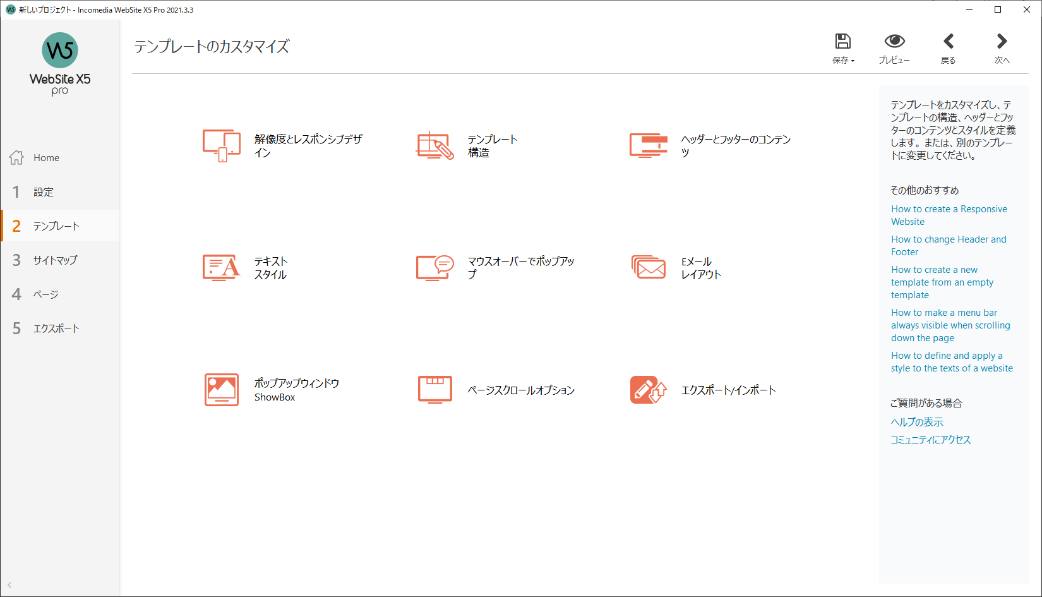Click the Home house icon in the sidebar
This screenshot has width=1042, height=597.
point(16,157)
